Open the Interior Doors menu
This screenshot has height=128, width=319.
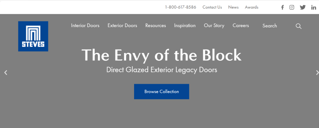pyautogui.click(x=85, y=26)
